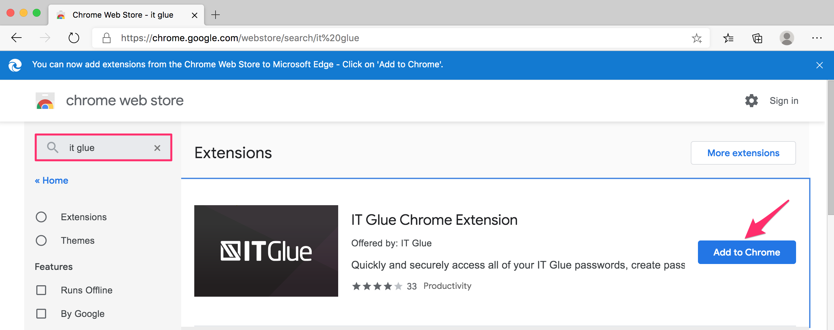
Task: Click the profile avatar icon
Action: coord(787,38)
